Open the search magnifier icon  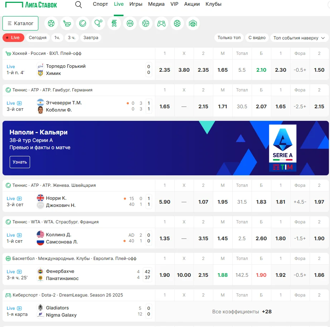tap(78, 5)
